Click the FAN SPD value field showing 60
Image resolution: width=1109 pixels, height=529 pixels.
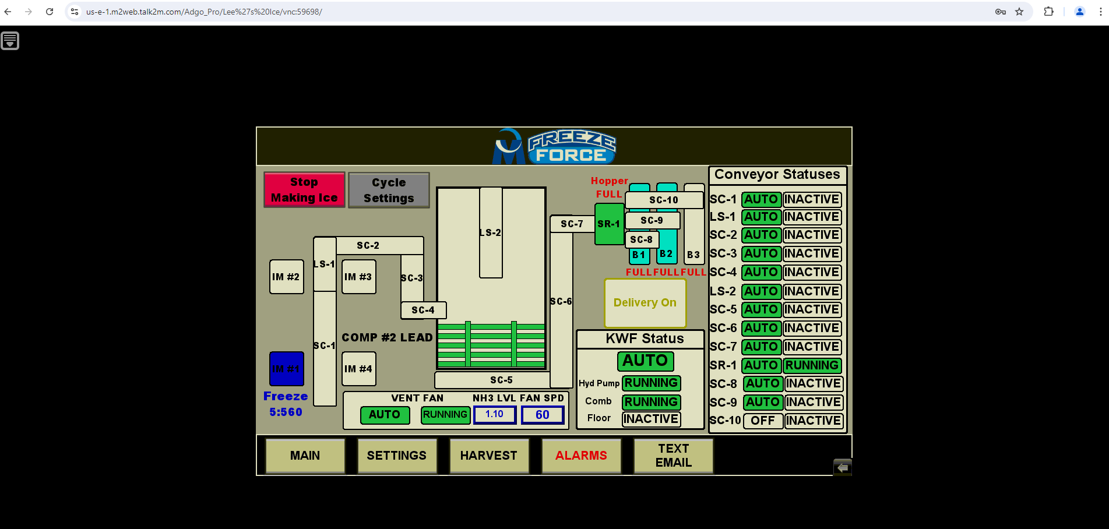coord(542,415)
